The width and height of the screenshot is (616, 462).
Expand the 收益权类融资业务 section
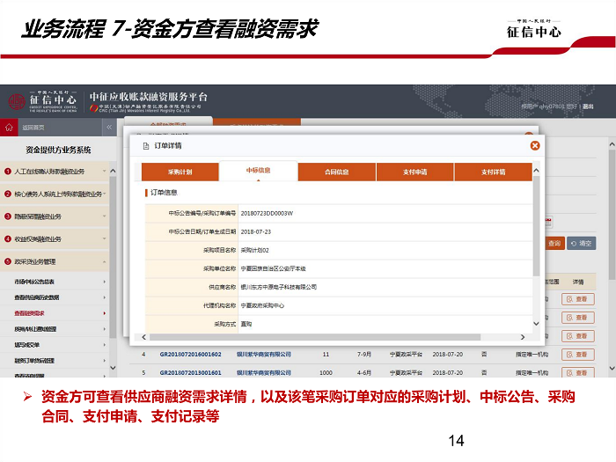pos(57,238)
